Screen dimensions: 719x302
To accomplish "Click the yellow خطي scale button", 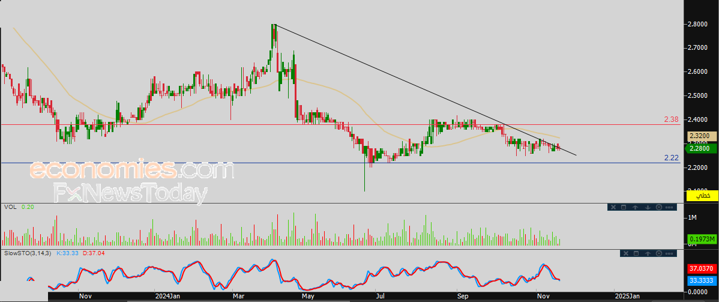I will (702, 196).
